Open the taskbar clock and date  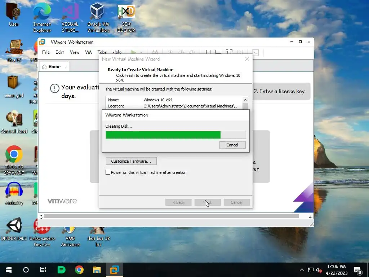(x=337, y=270)
